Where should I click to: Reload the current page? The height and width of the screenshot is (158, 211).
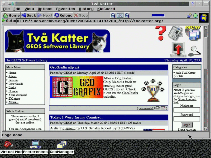pos(63,15)
